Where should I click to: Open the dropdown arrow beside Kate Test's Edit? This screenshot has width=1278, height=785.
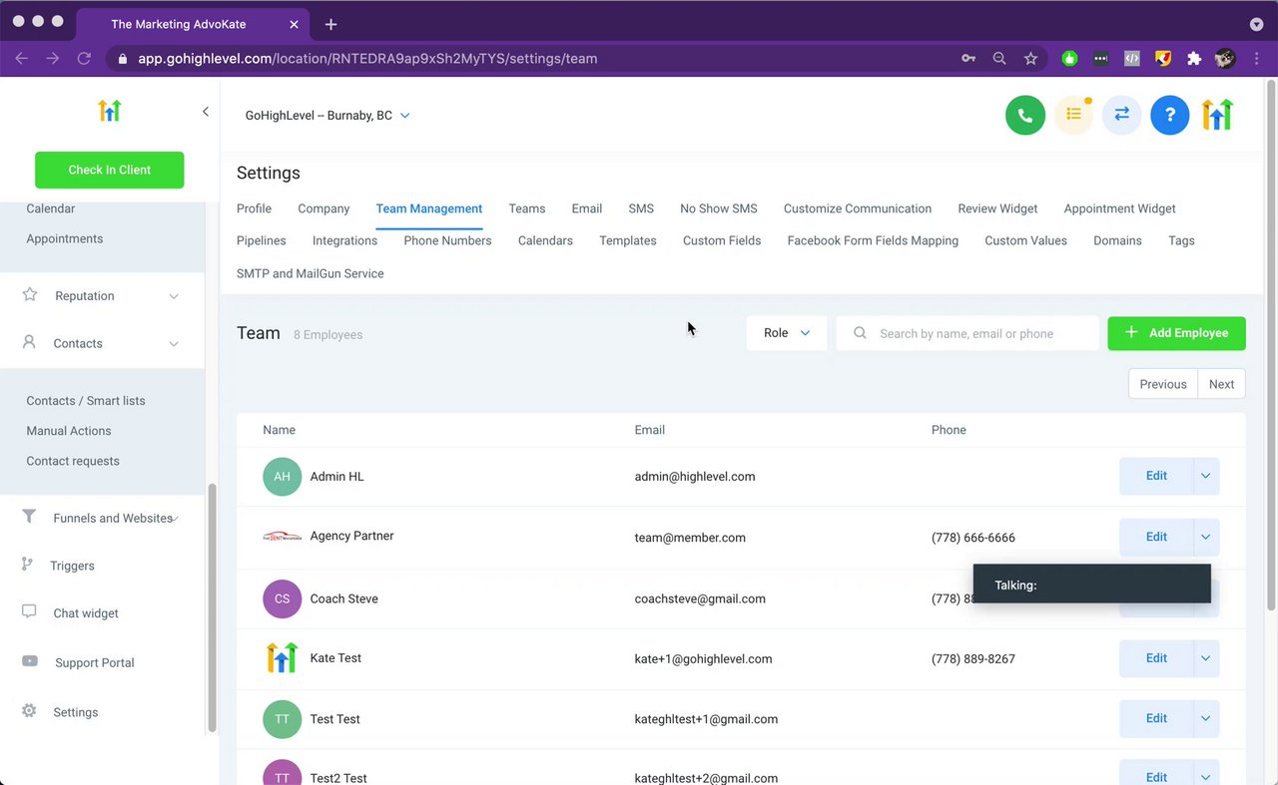click(x=1206, y=658)
